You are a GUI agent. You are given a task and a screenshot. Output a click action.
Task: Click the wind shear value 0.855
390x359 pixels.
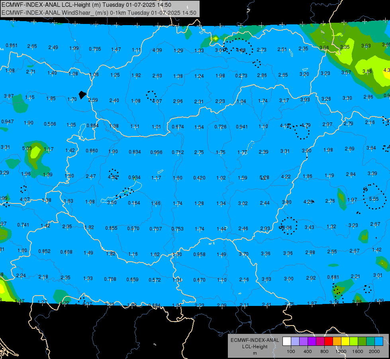[111, 228]
